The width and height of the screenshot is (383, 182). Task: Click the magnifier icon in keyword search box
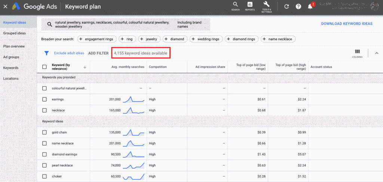50,24
